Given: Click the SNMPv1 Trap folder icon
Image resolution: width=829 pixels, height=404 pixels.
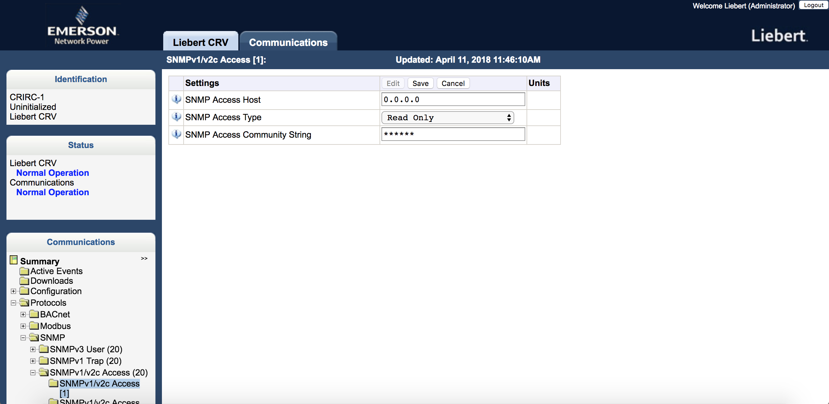Looking at the screenshot, I should [44, 361].
